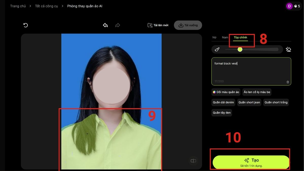
Task: Click the brush size slider handle
Action: (x=240, y=49)
